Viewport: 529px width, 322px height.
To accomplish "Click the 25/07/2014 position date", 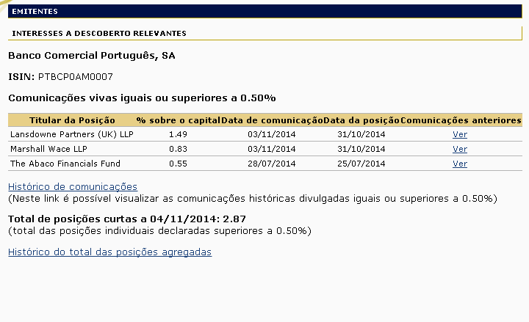I will pyautogui.click(x=361, y=164).
